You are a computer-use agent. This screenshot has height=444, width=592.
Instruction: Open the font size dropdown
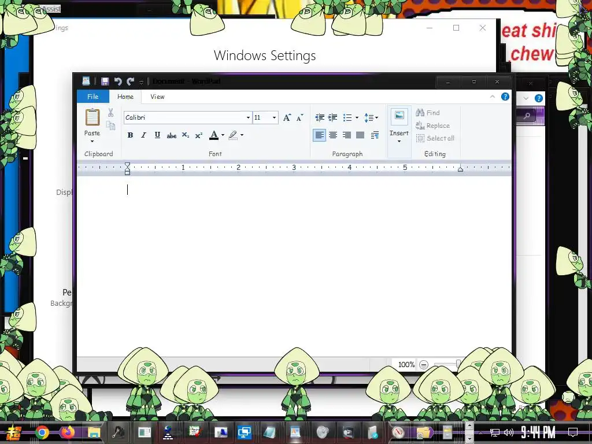click(x=275, y=117)
